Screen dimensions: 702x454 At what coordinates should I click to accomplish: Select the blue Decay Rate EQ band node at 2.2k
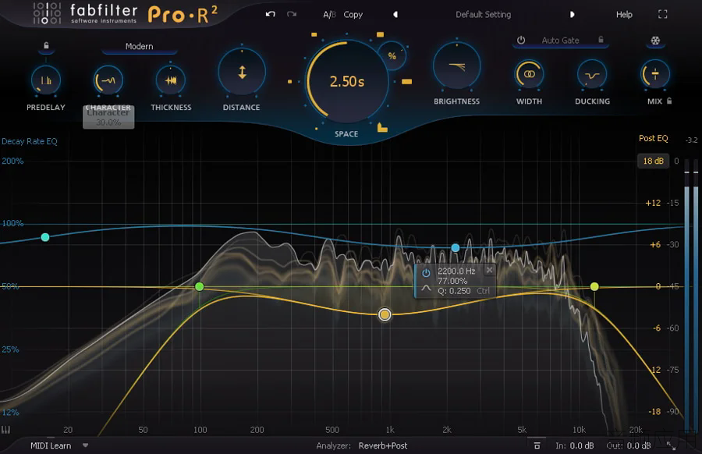456,247
